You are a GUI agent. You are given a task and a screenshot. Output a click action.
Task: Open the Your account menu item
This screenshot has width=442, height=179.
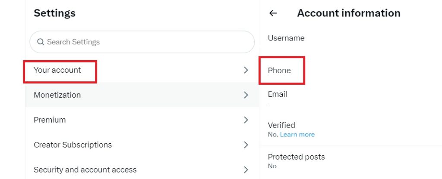(x=57, y=70)
